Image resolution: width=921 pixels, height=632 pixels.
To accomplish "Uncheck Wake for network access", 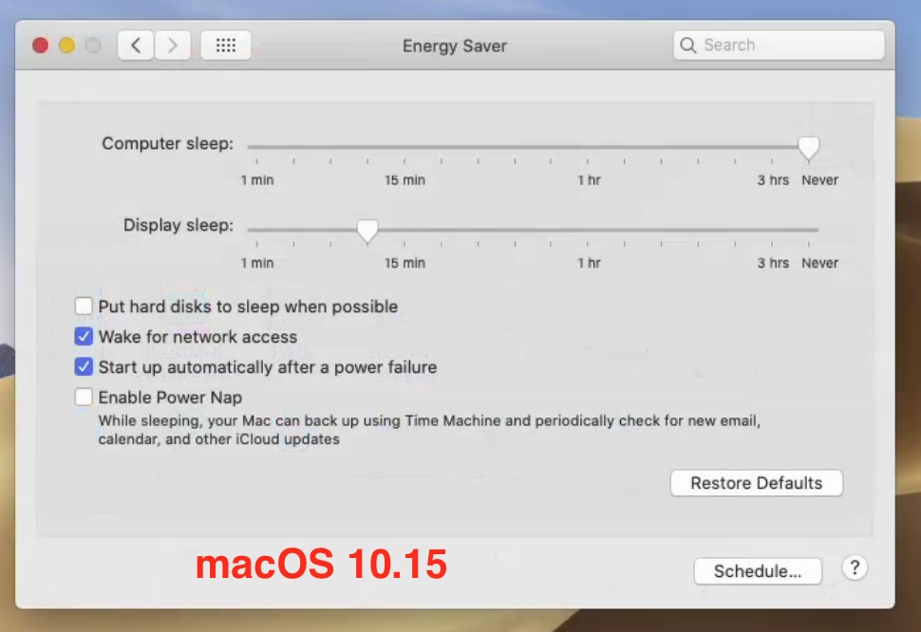I will (x=84, y=336).
